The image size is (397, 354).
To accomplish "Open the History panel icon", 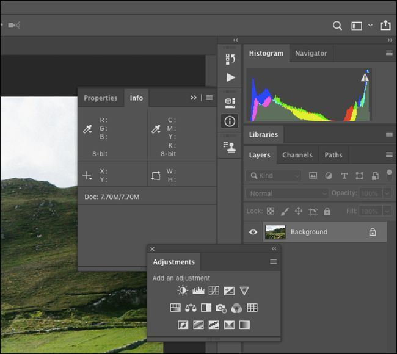I will pyautogui.click(x=230, y=59).
